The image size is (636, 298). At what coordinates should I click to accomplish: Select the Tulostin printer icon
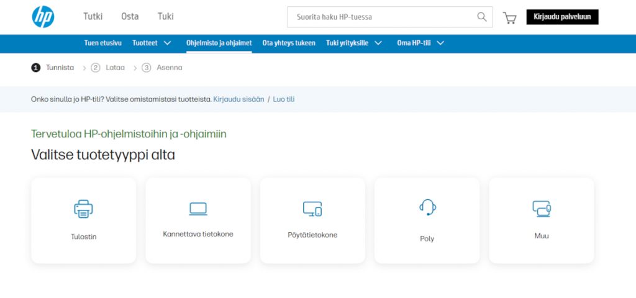(x=83, y=209)
